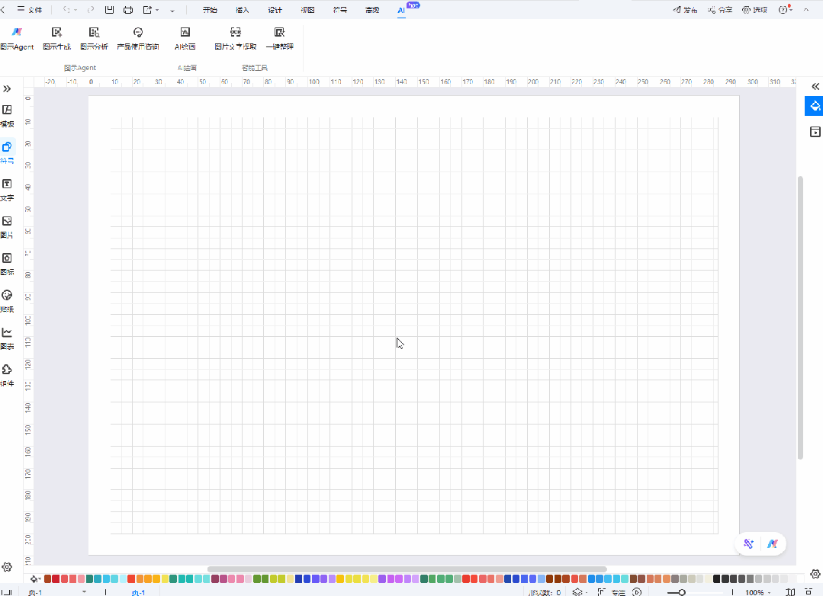Open the 选项 options button

755,9
